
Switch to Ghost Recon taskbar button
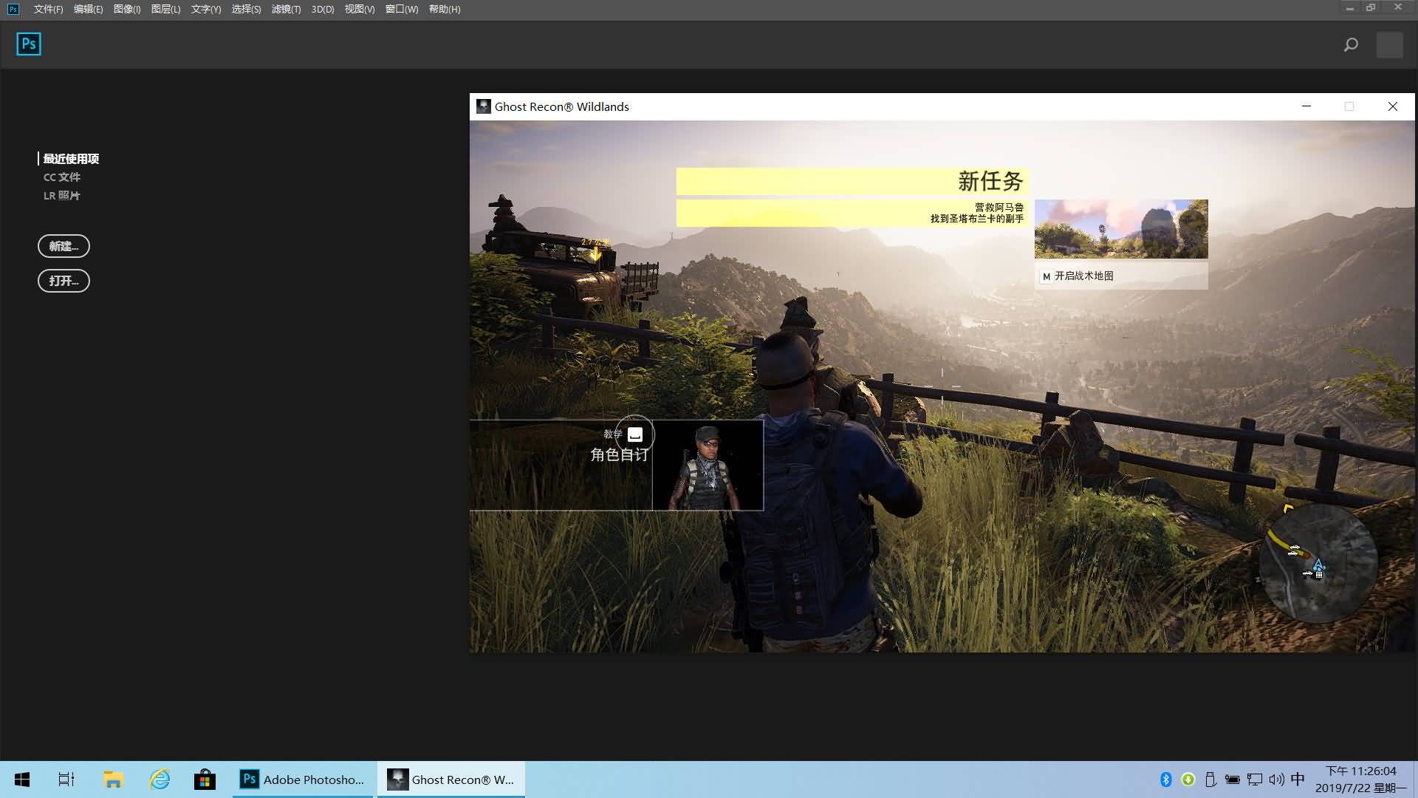click(451, 780)
